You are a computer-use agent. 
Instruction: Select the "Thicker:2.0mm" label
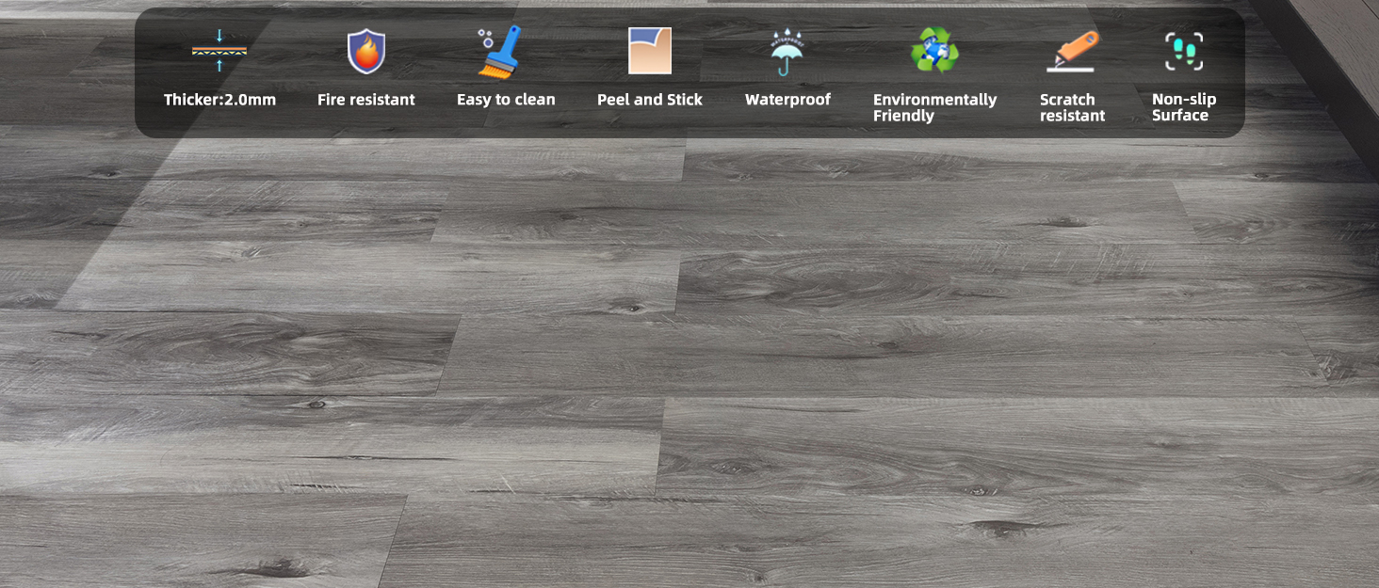(219, 100)
